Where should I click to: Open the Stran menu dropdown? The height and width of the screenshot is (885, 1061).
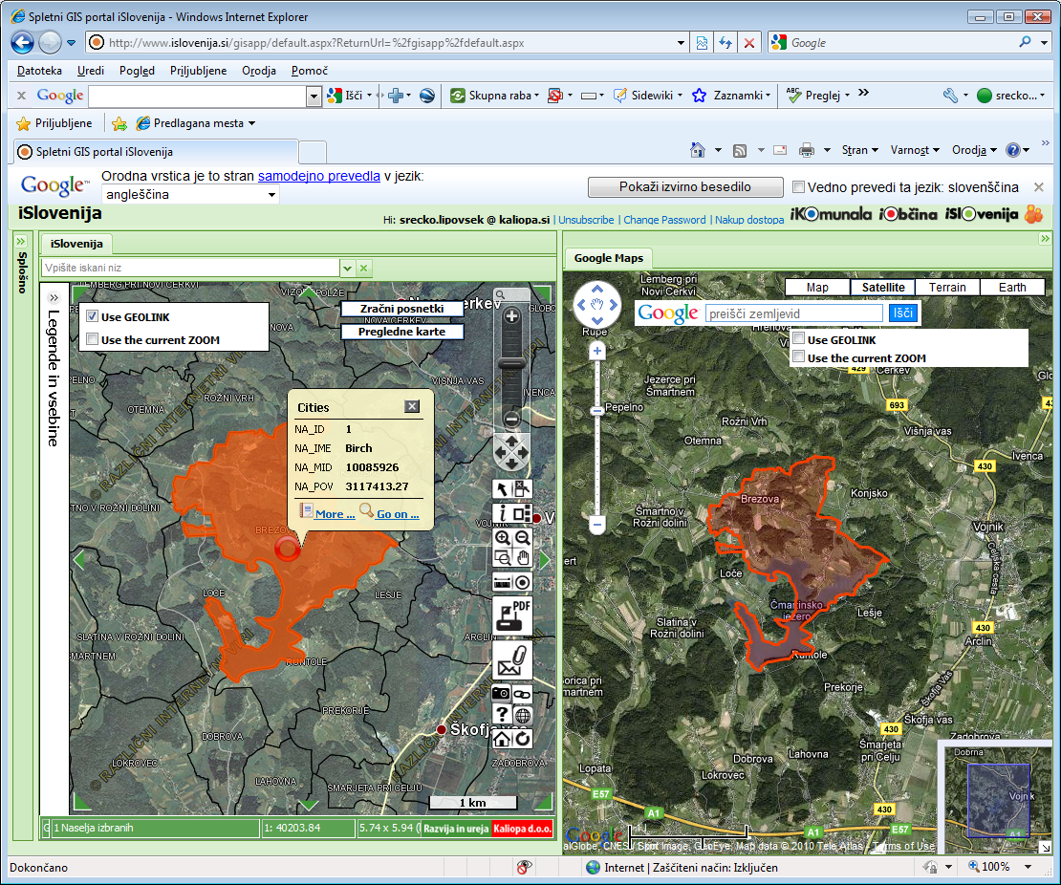[859, 149]
